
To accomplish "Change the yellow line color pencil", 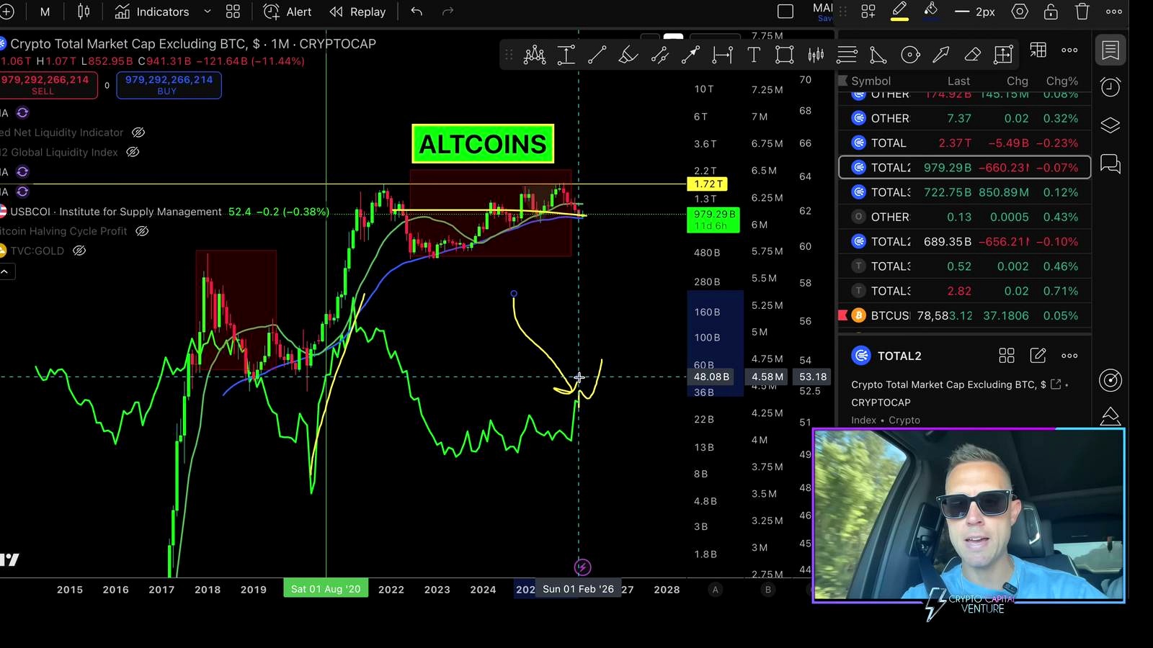I will click(x=899, y=11).
